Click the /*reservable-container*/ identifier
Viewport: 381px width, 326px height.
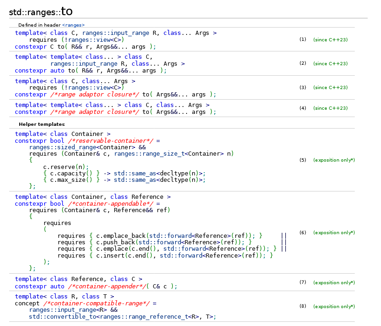(111, 141)
